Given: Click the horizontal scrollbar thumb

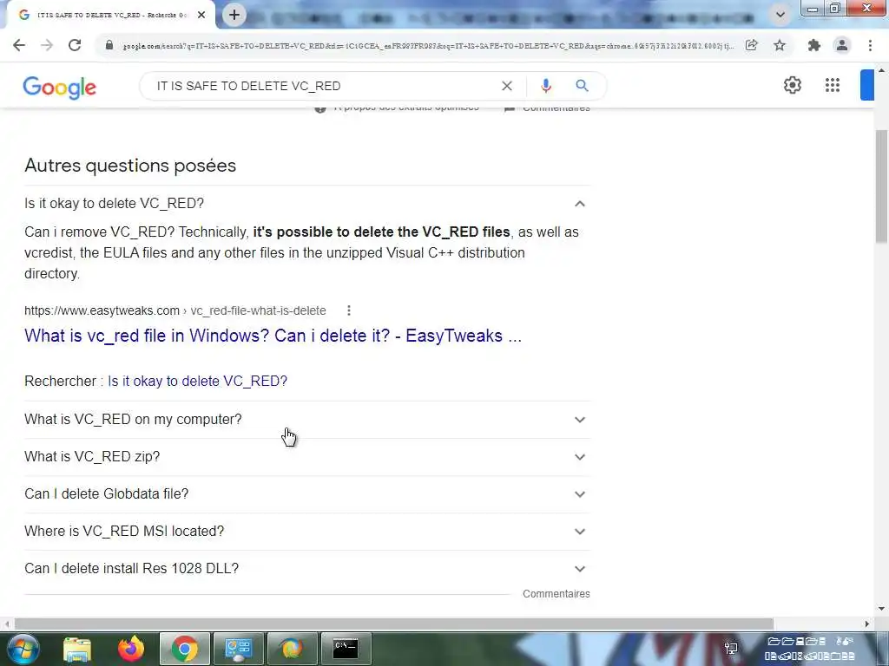Looking at the screenshot, I should pos(394,624).
